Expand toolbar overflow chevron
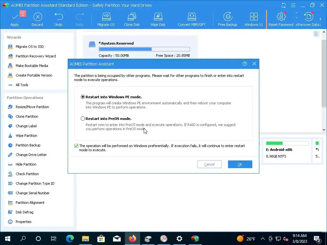 coord(321,19)
